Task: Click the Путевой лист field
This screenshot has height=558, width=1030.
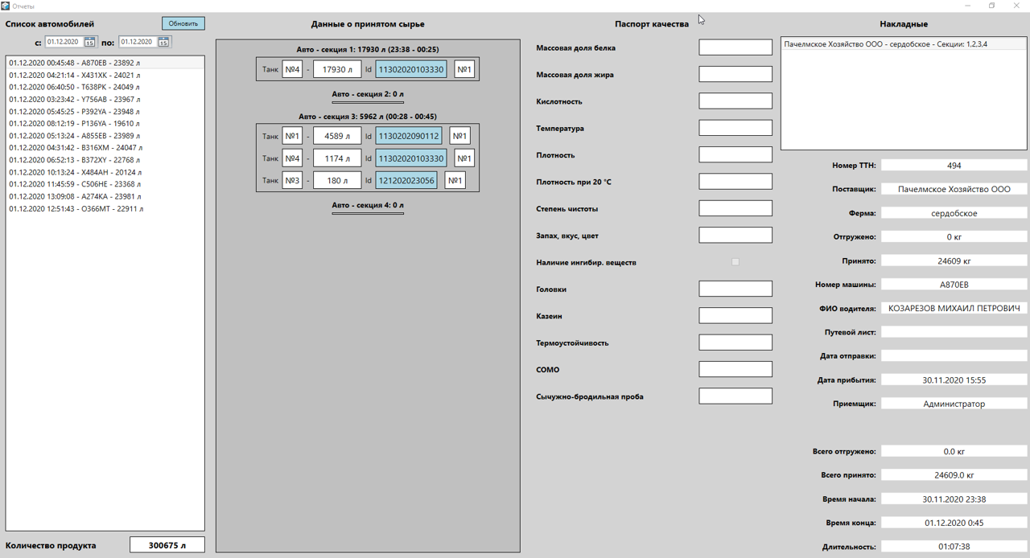Action: (954, 332)
